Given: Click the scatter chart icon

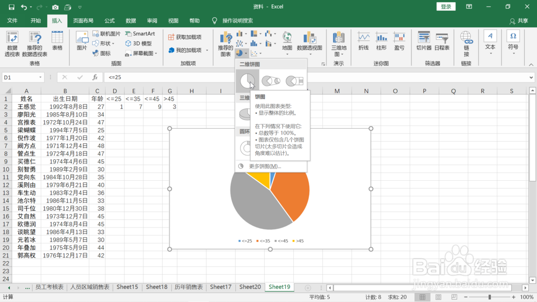Looking at the screenshot, I should pos(254,53).
